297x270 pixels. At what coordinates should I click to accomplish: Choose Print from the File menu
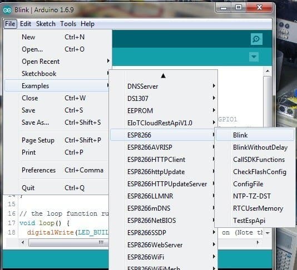click(x=57, y=152)
